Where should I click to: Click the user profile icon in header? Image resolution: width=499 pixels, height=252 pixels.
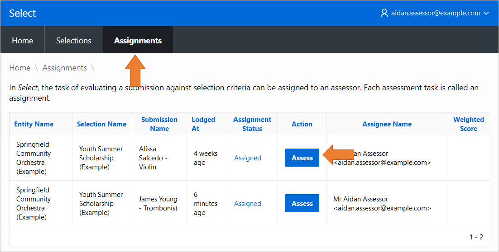click(384, 13)
